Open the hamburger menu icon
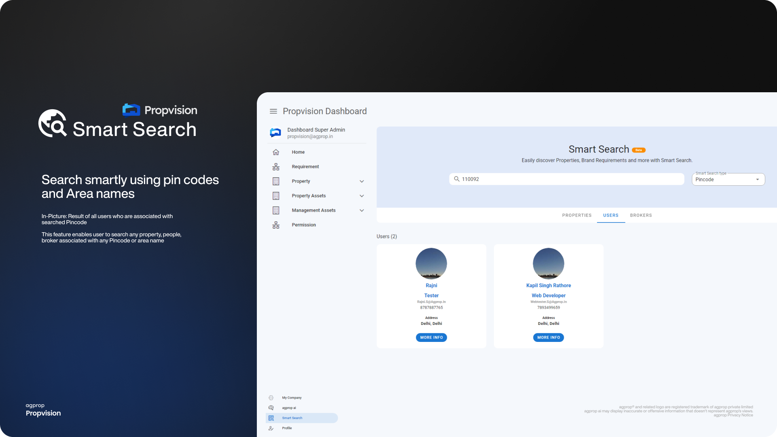This screenshot has height=437, width=777. pyautogui.click(x=273, y=111)
